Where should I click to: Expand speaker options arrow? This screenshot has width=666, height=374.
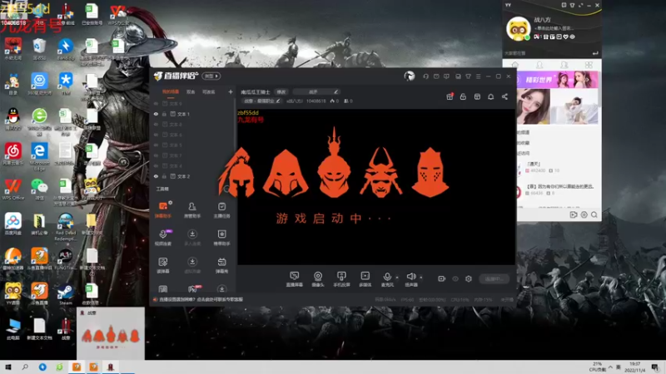[421, 278]
